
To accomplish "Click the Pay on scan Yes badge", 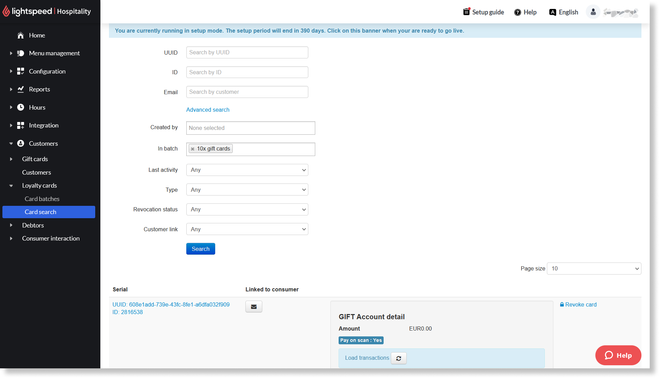I will tap(361, 340).
